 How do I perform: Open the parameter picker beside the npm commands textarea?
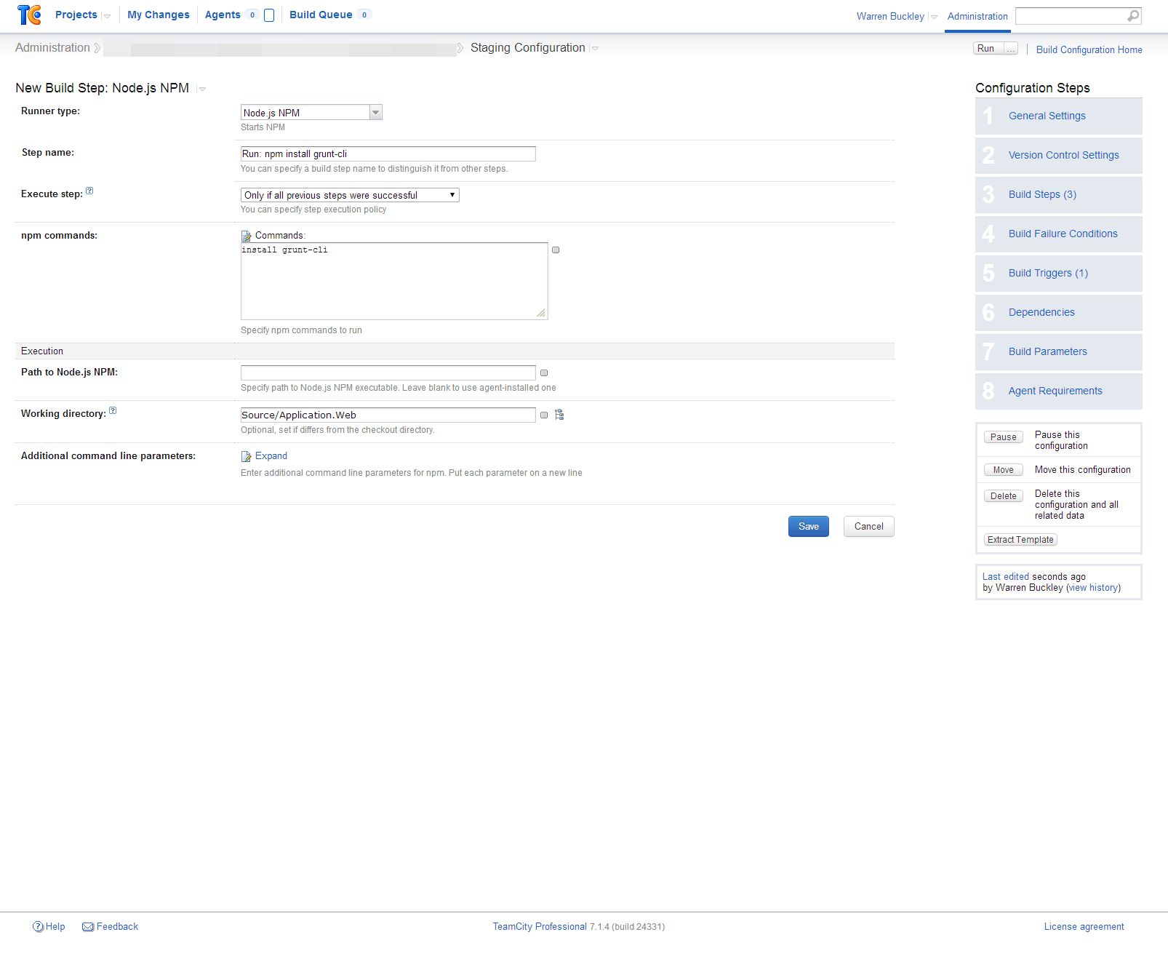point(556,250)
